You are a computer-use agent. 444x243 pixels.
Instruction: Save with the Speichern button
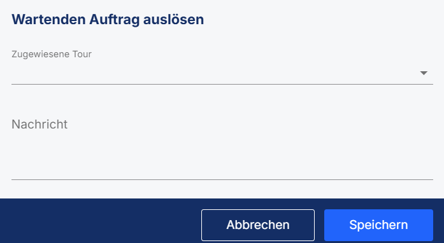378,225
